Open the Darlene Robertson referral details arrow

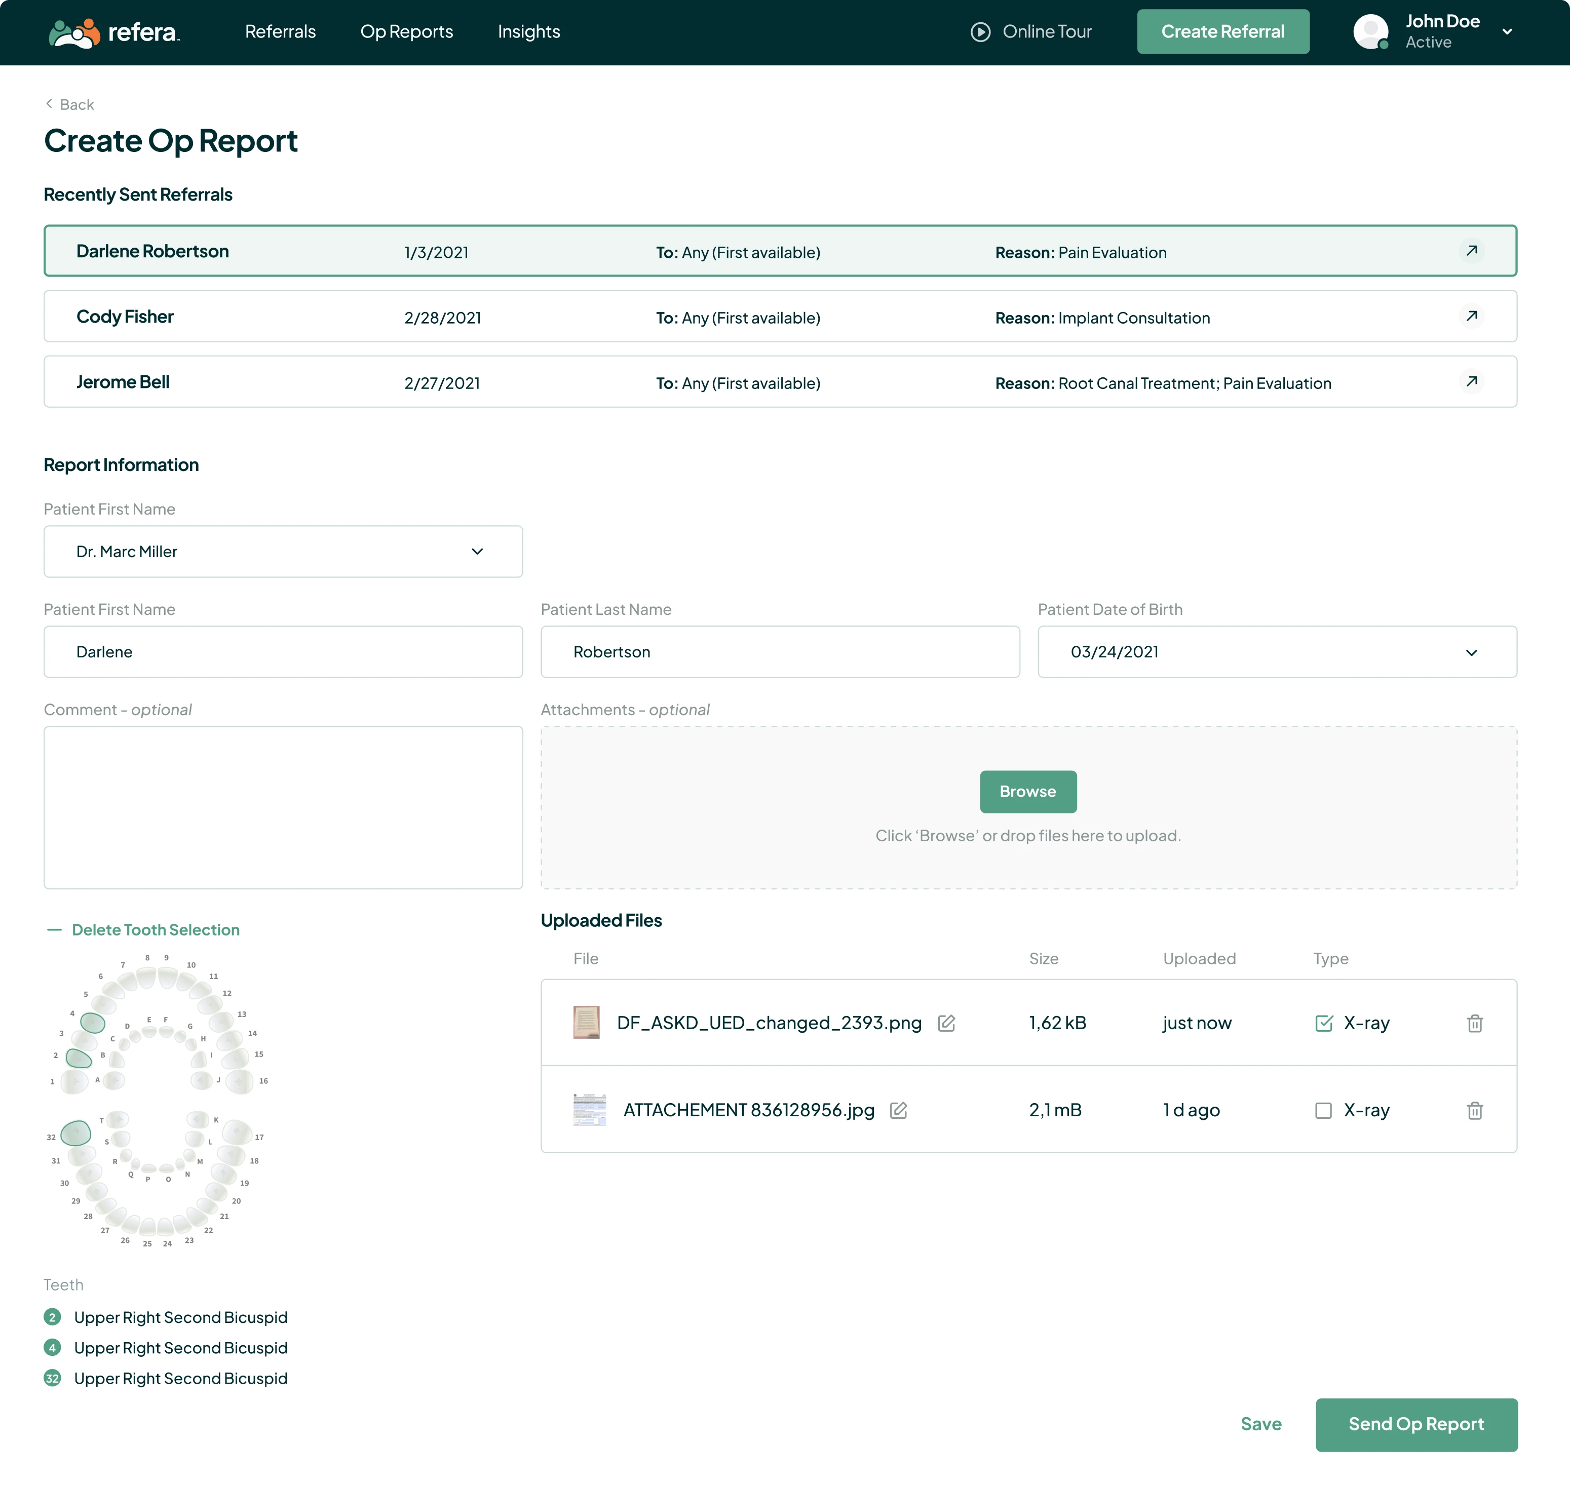(1472, 250)
